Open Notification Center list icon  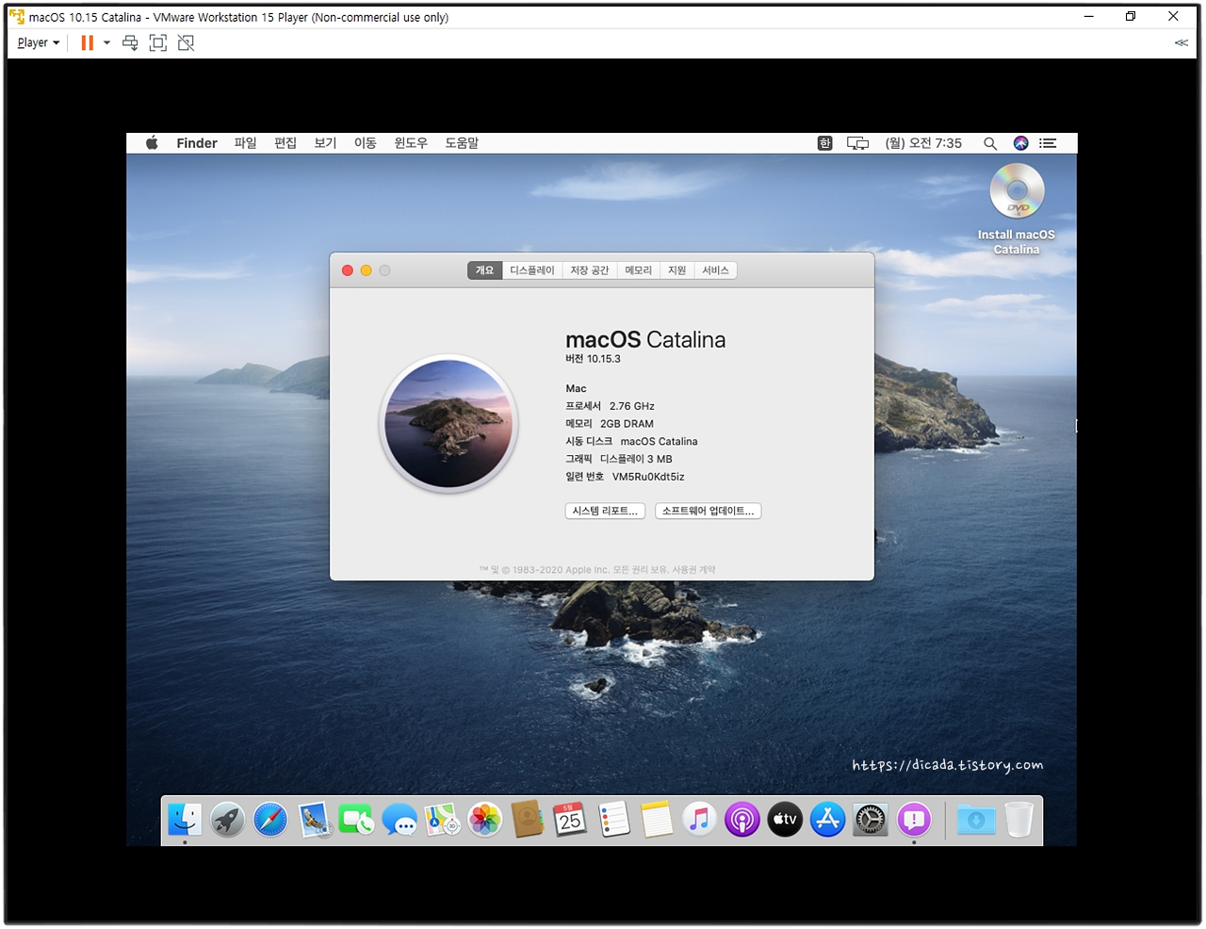point(1048,143)
